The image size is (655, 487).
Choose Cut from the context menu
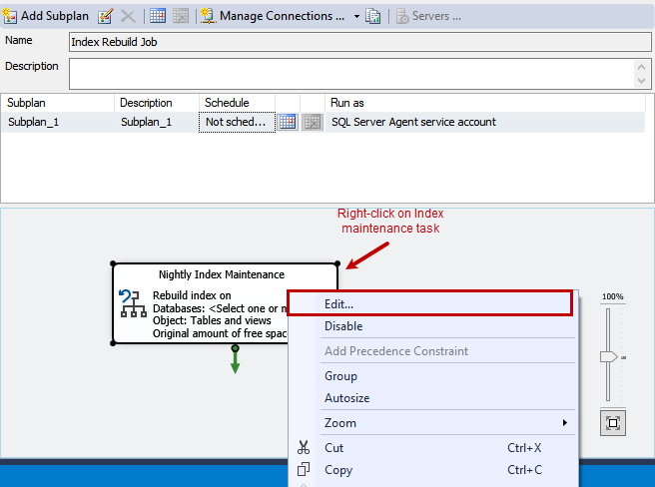333,448
